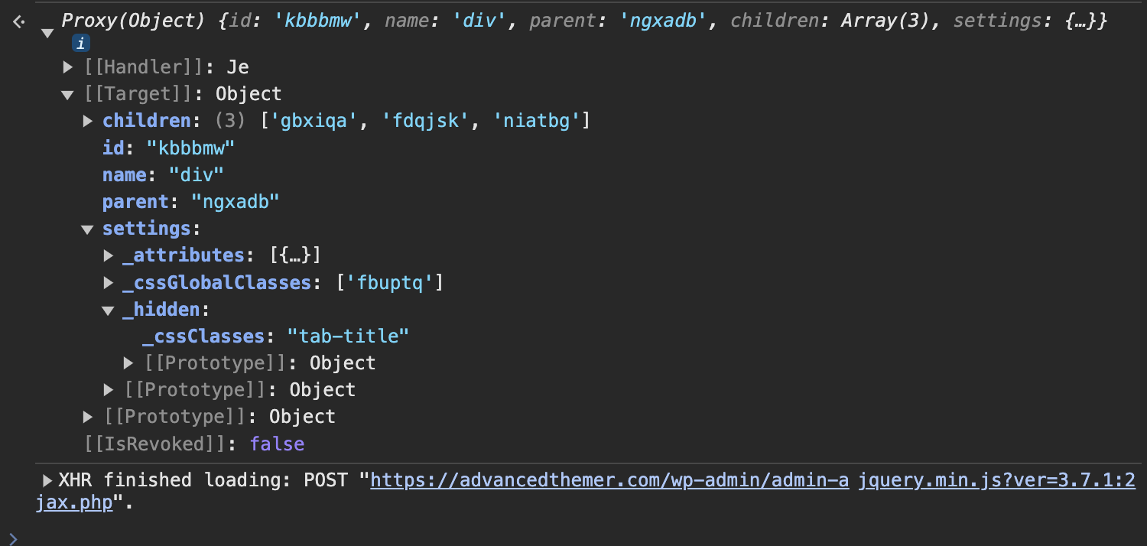Viewport: 1147px width, 546px height.
Task: Open jquery.min.js?ver=3.7.1:2 source link
Action: [x=997, y=480]
